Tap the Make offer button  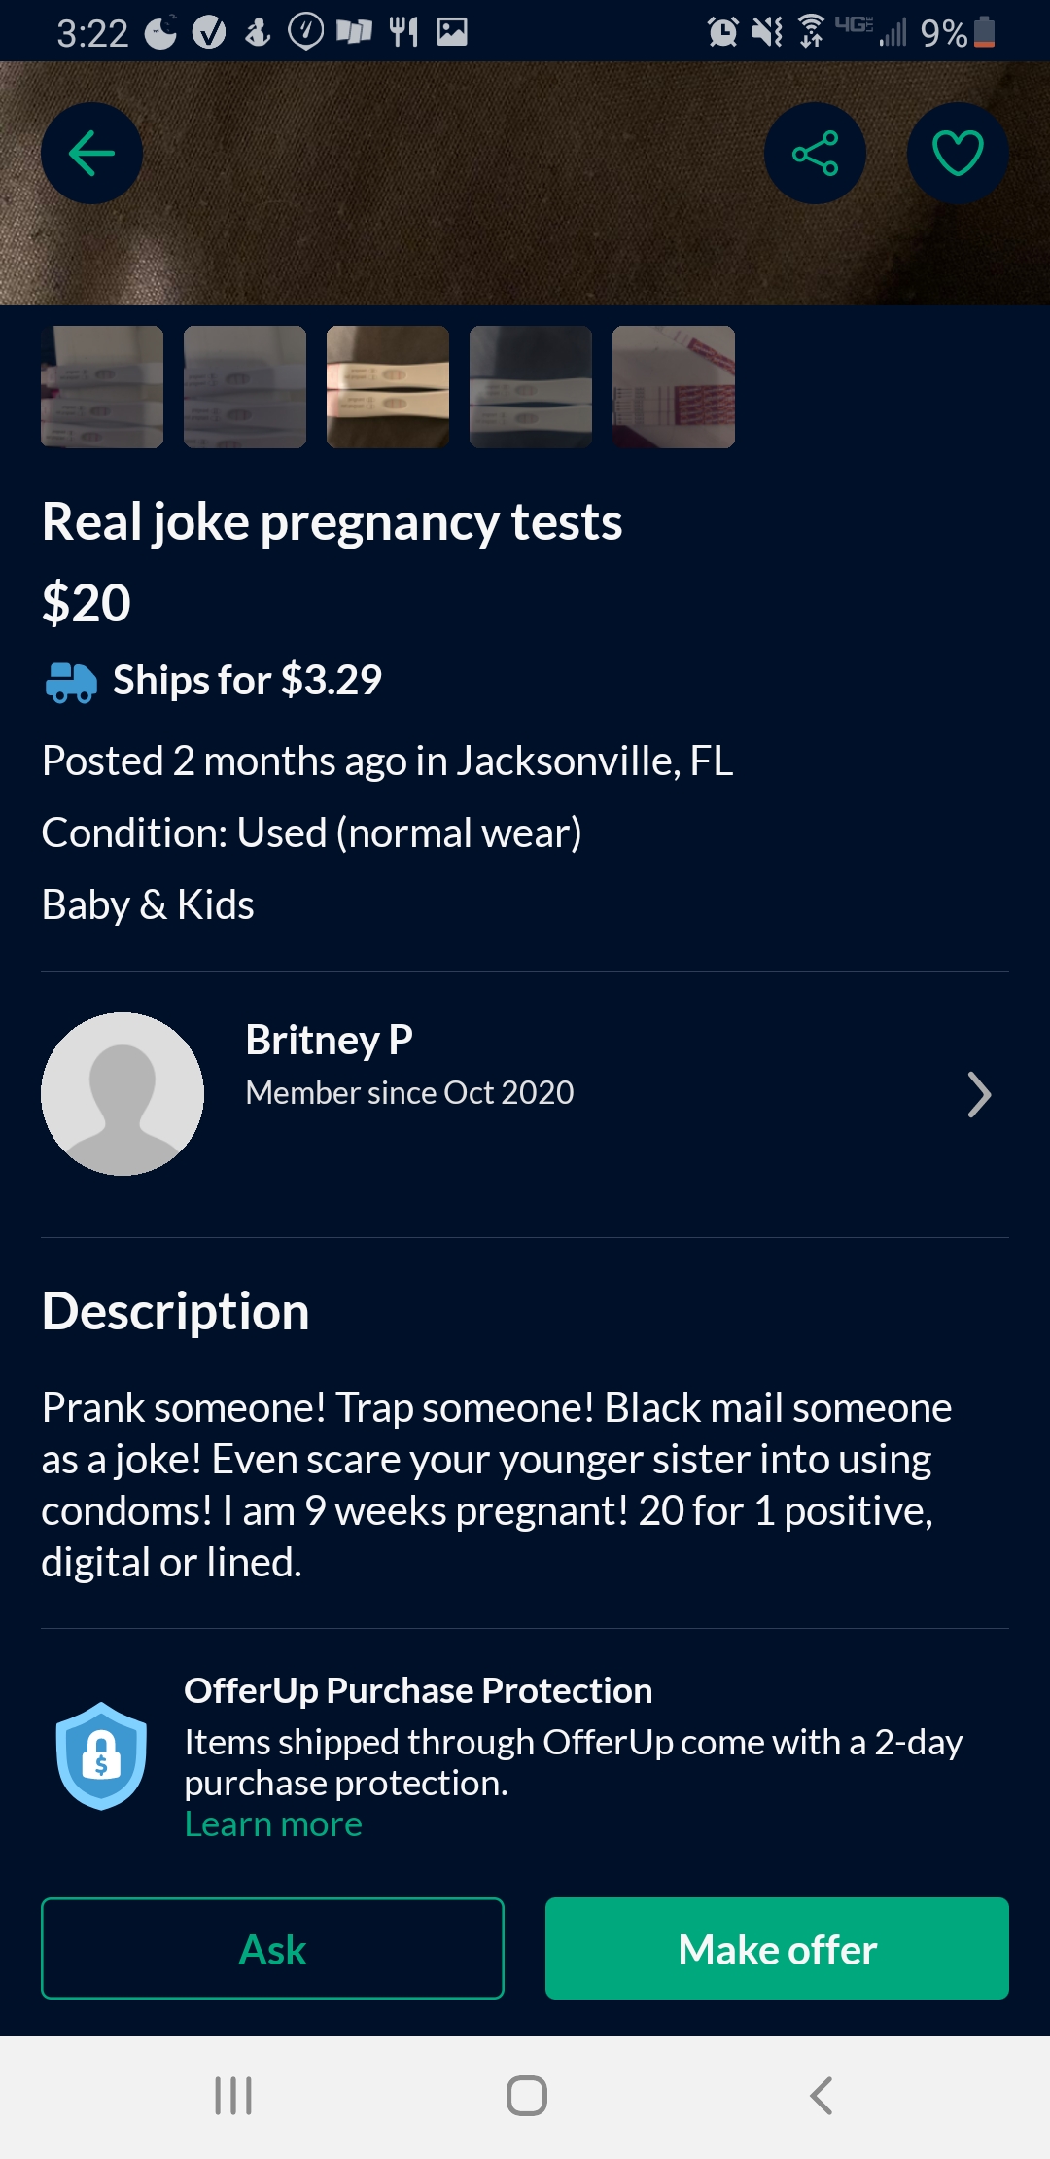(777, 1948)
